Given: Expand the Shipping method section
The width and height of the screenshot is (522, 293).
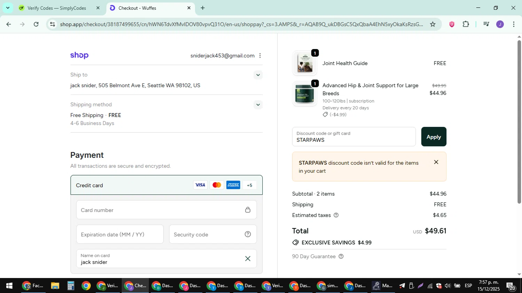Looking at the screenshot, I should coord(258,105).
